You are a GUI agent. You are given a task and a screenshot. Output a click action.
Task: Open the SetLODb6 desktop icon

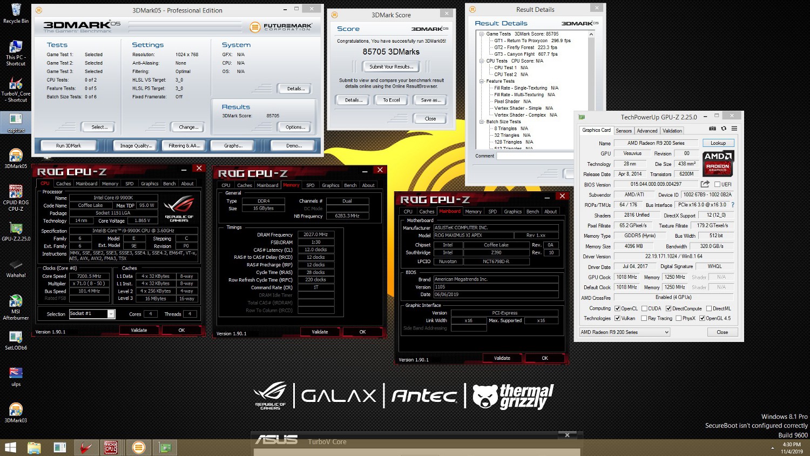click(16, 340)
